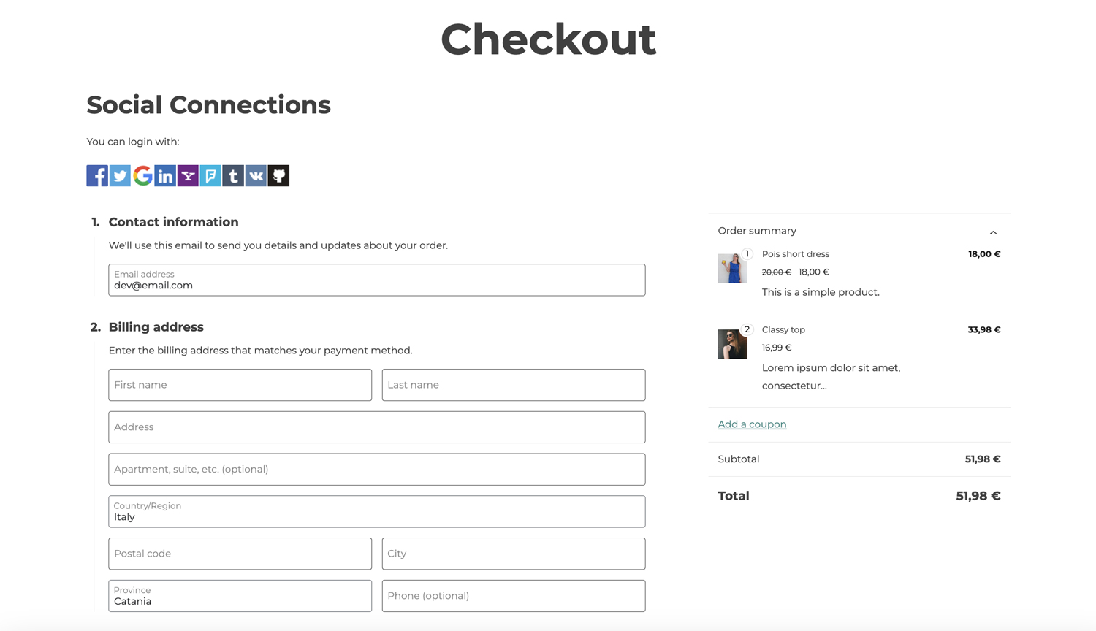This screenshot has width=1096, height=631.
Task: Choose the Yahoo login icon
Action: [x=188, y=175]
